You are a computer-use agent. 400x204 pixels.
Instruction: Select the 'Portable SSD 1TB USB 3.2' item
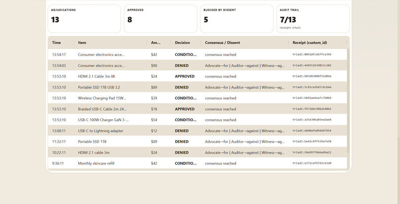(x=99, y=87)
